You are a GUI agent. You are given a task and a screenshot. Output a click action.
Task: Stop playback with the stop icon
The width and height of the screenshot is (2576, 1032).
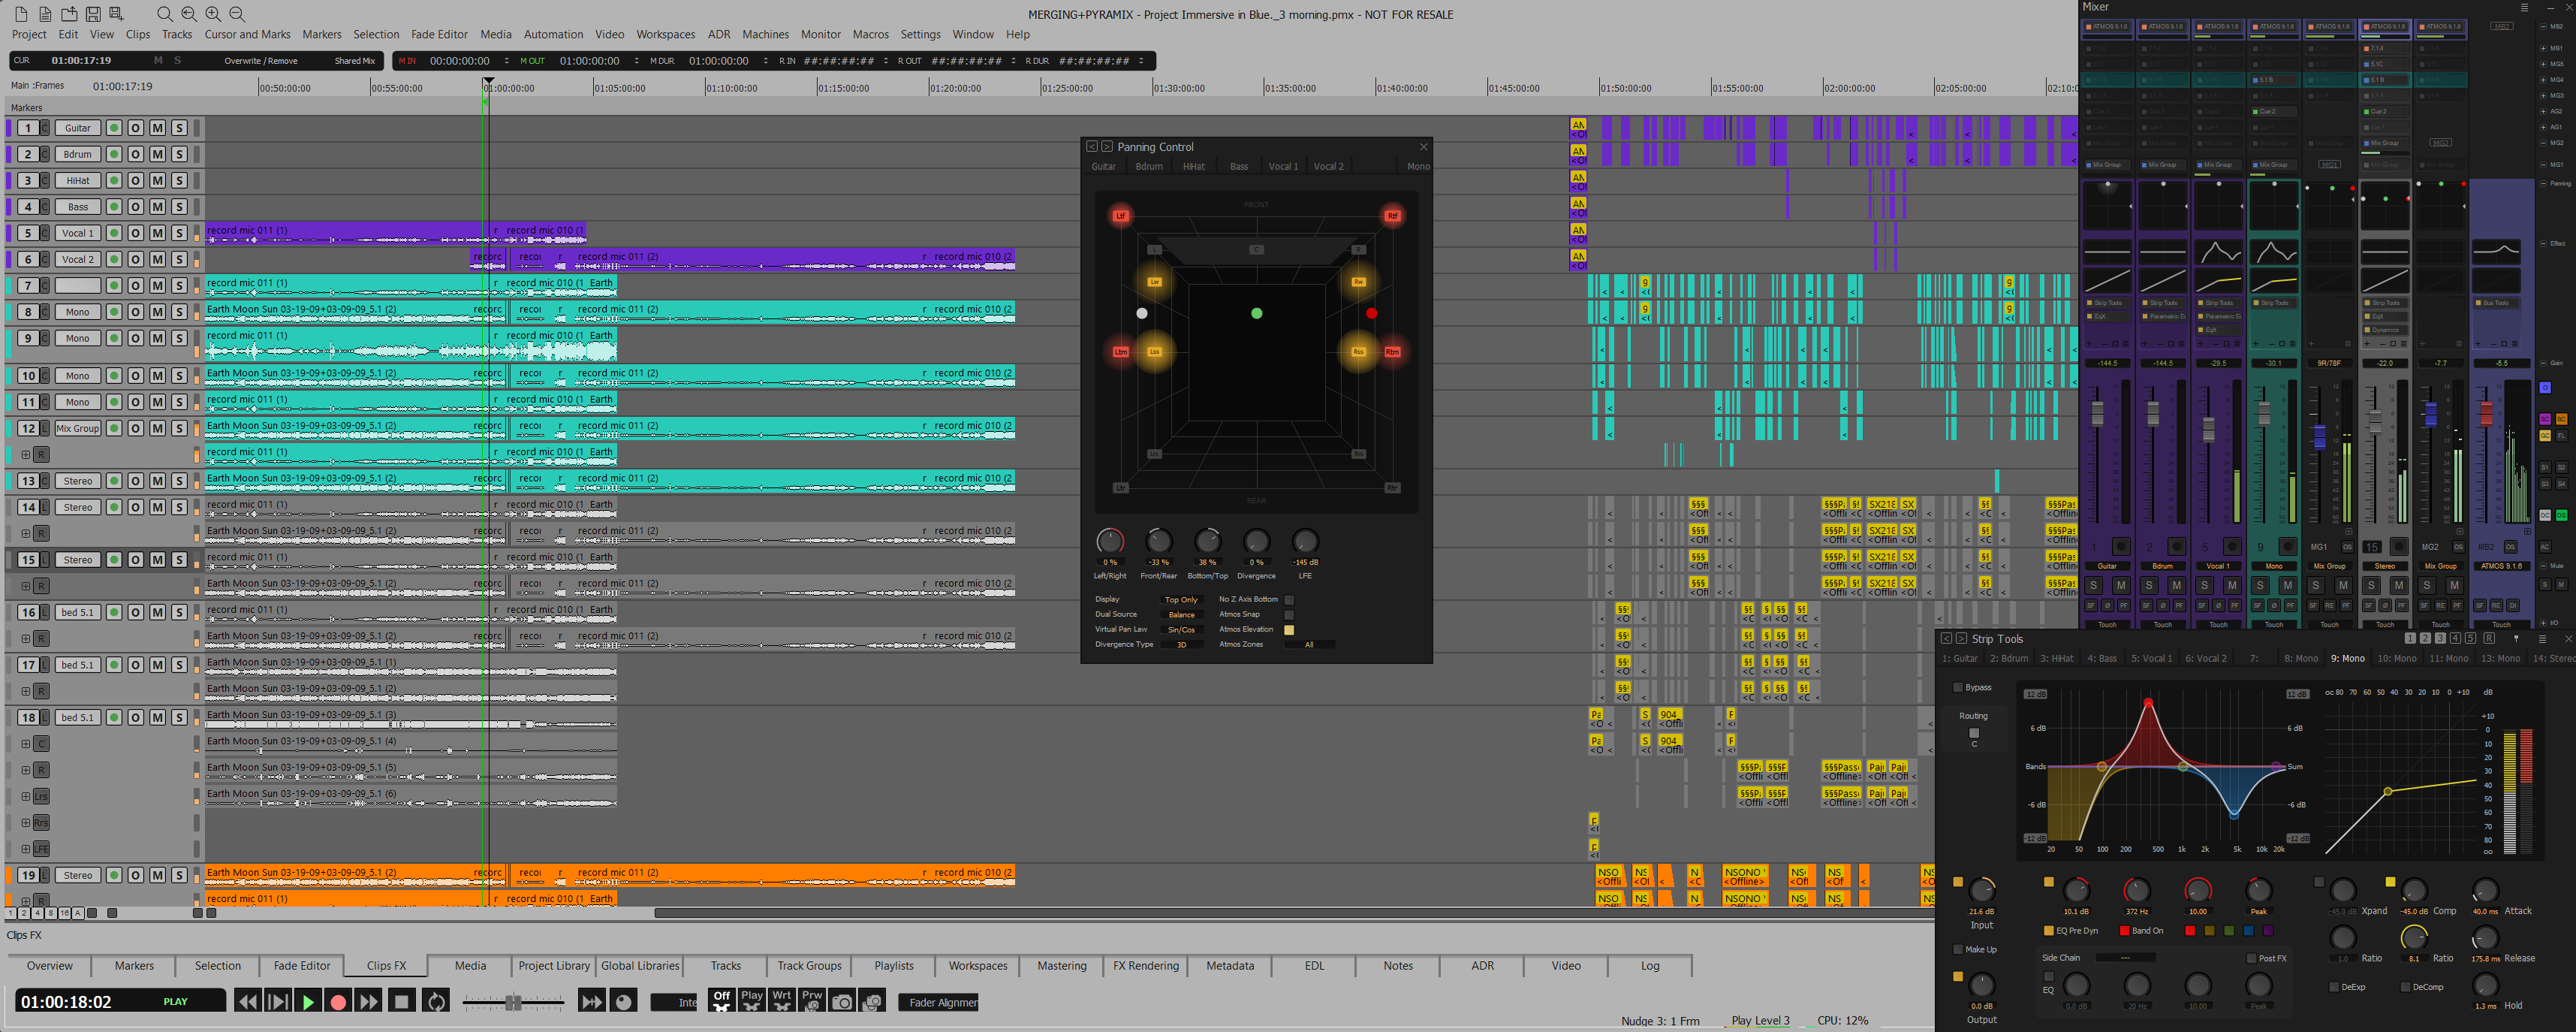[x=402, y=1001]
